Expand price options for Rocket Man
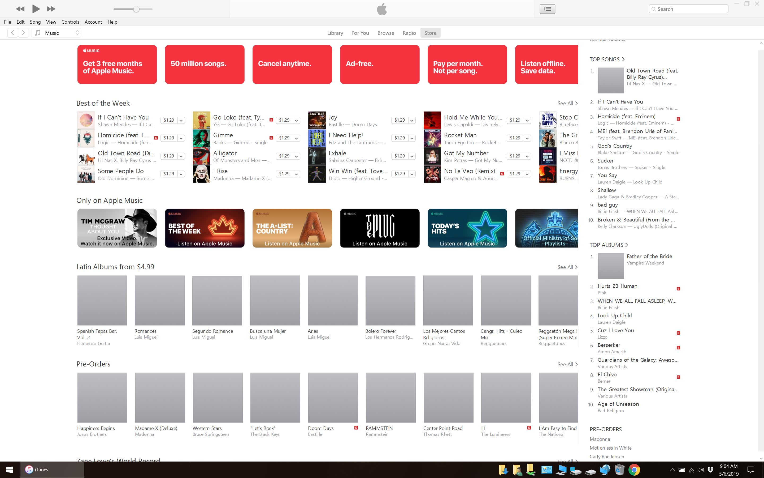 coord(527,138)
